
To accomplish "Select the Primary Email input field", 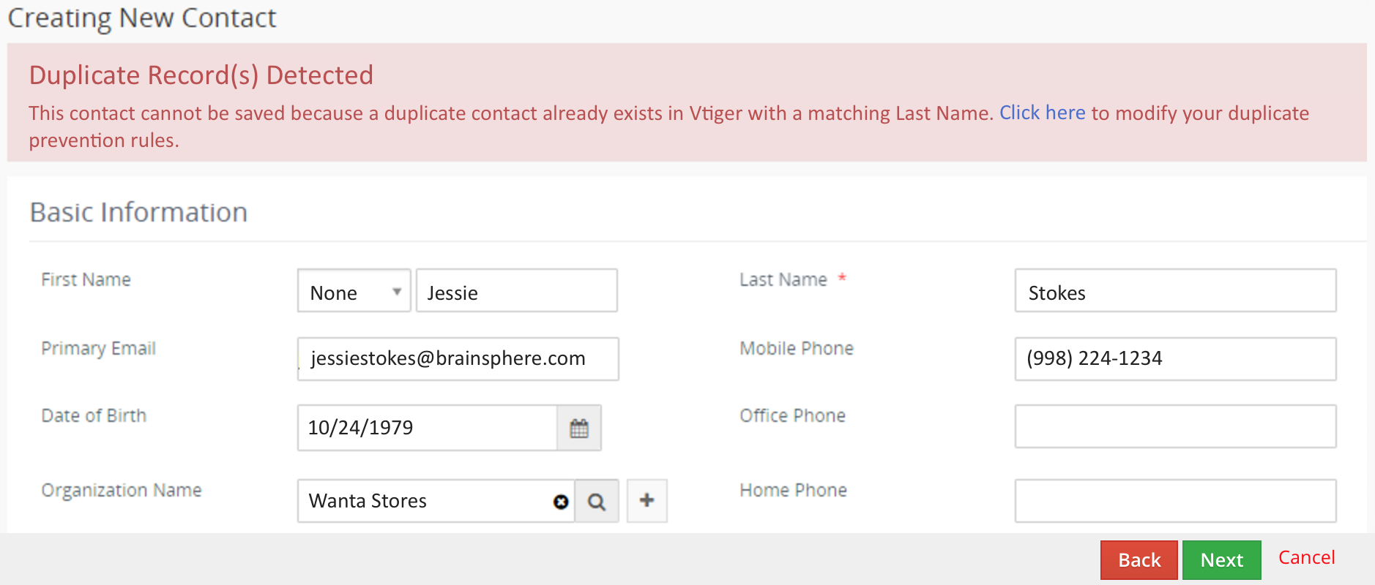I will point(458,359).
